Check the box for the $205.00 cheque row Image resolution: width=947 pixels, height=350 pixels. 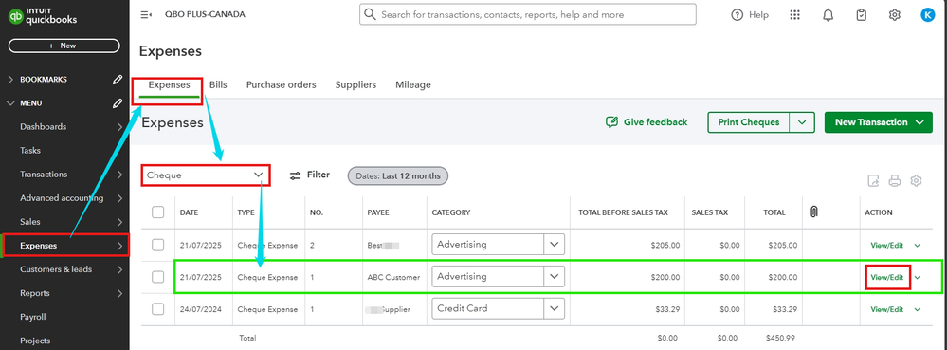click(157, 245)
